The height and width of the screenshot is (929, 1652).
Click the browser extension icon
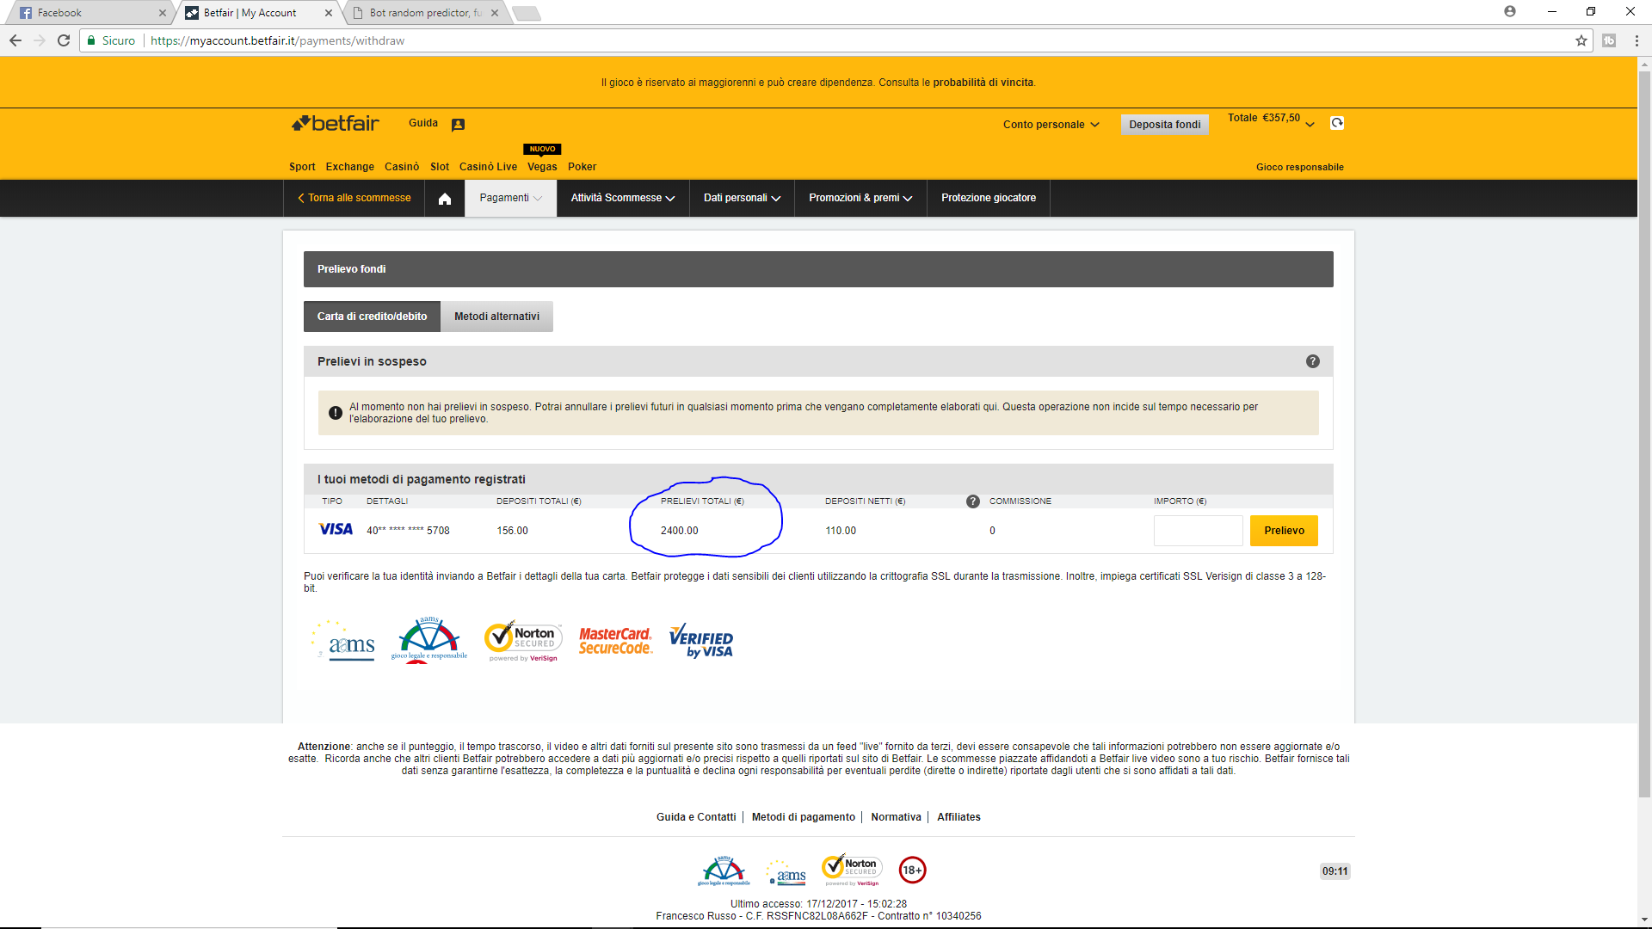pyautogui.click(x=1609, y=40)
